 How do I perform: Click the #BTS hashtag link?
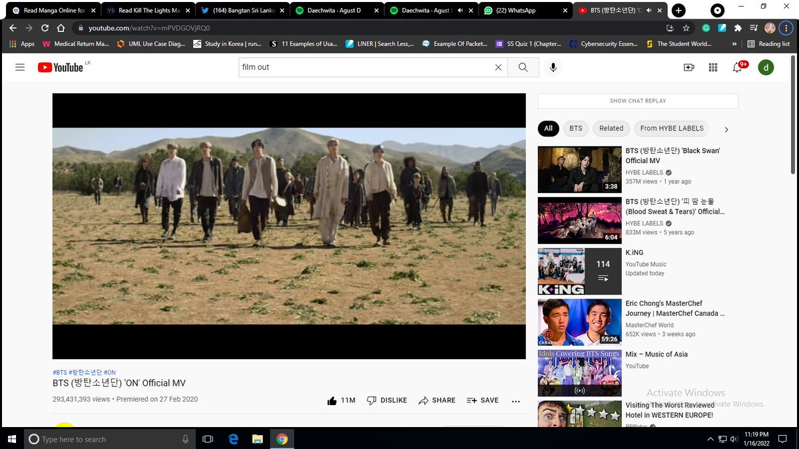(x=59, y=373)
